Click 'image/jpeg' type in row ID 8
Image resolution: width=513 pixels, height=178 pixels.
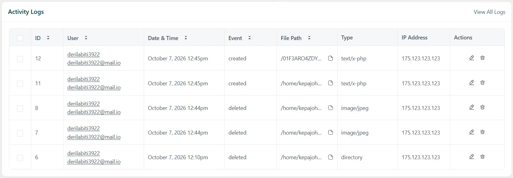click(x=355, y=108)
